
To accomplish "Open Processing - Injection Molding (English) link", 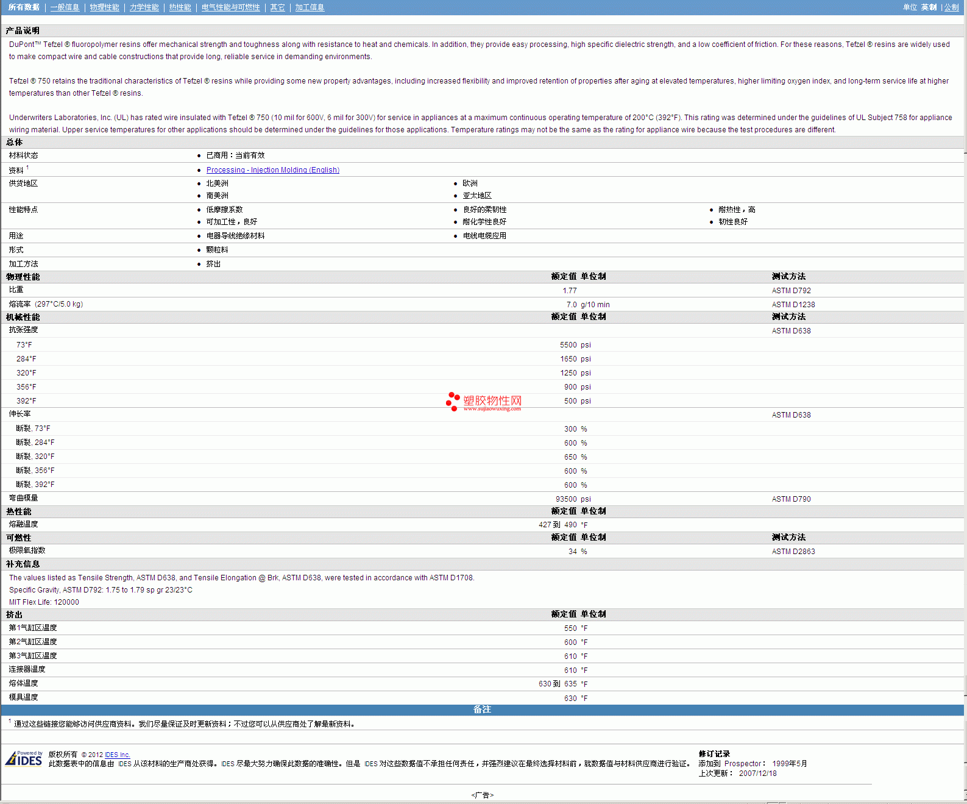I will point(273,170).
